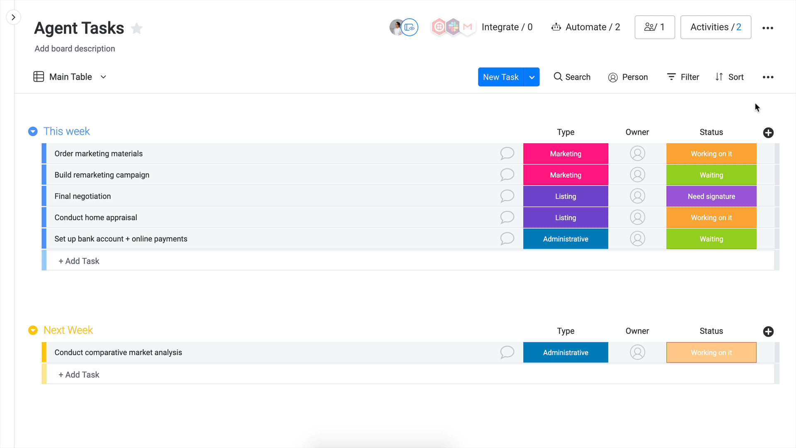Image resolution: width=796 pixels, height=448 pixels.
Task: Click the Owner column header in This week
Action: (x=637, y=132)
